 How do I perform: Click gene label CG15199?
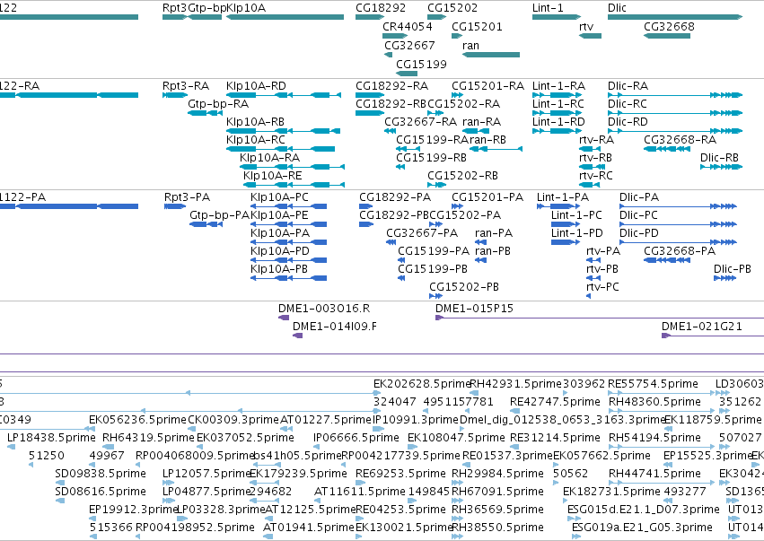(x=421, y=65)
